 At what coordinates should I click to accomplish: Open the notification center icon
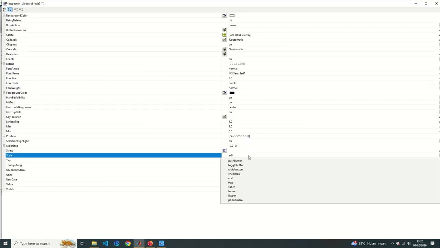[x=432, y=244]
